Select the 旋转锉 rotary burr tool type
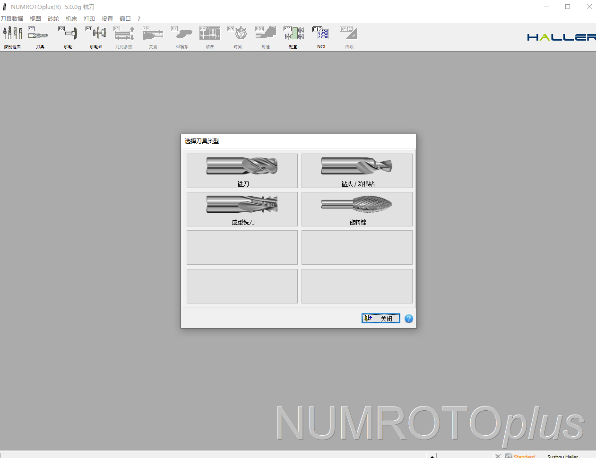 [357, 209]
